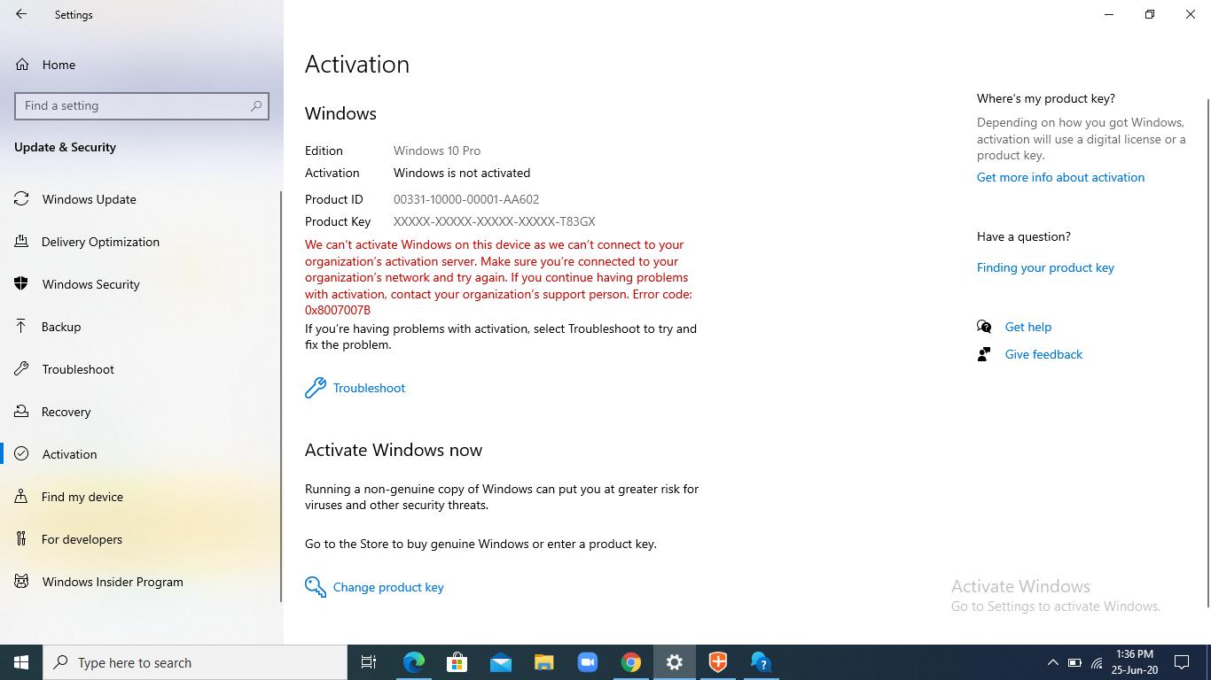Launch Microsoft Edge from the taskbar

tap(413, 662)
